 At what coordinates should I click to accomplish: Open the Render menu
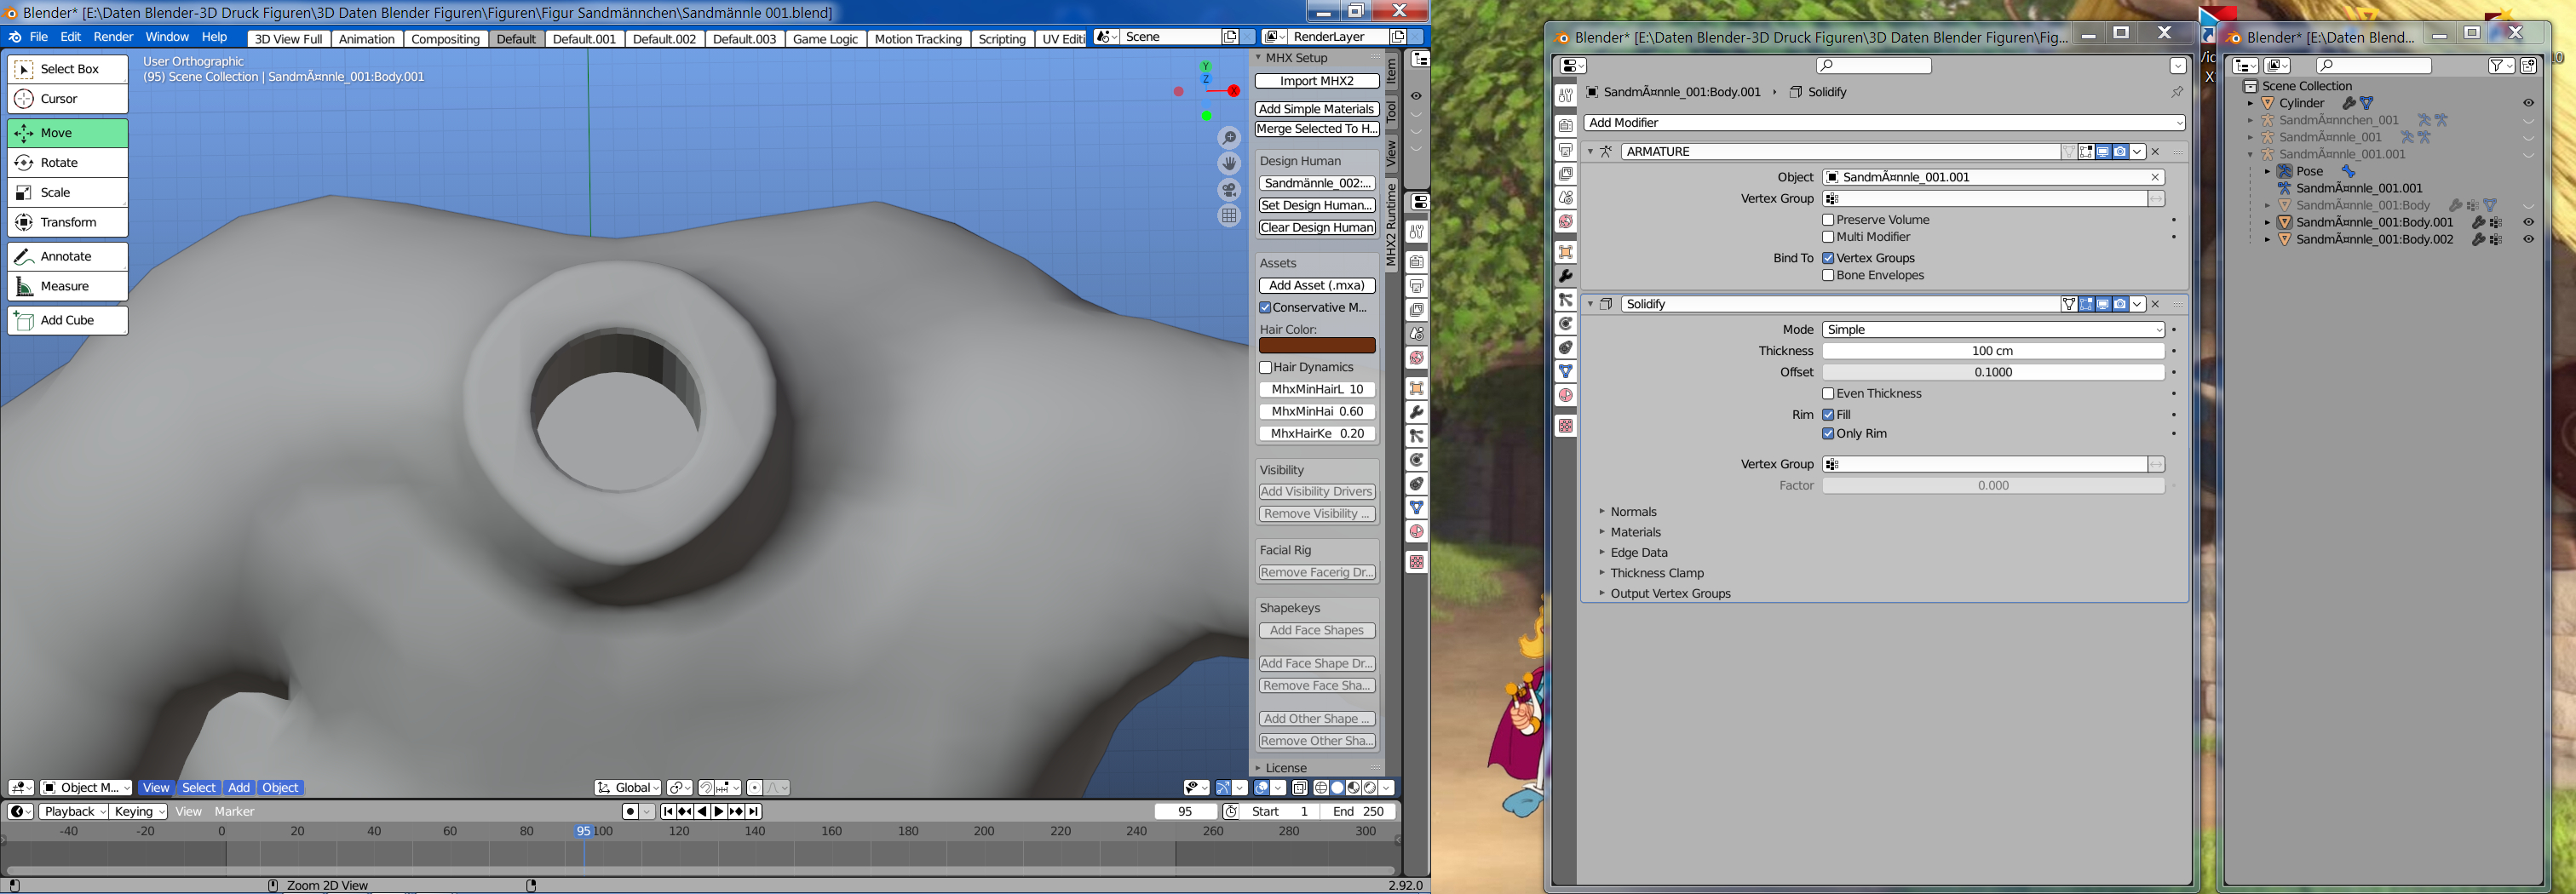pyautogui.click(x=113, y=37)
